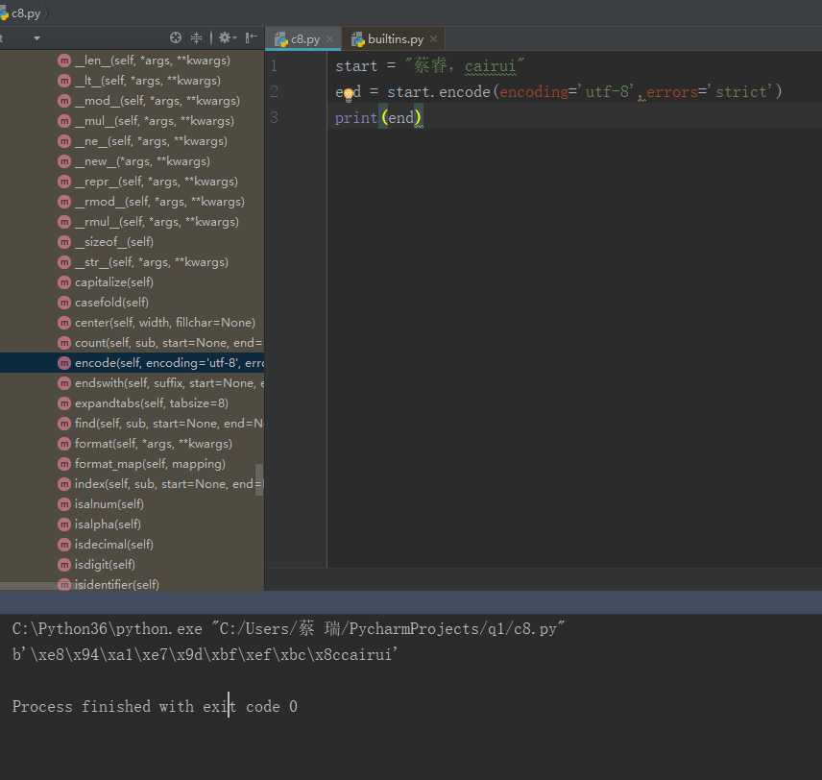
Task: Click the yellow lightbulb intention icon
Action: (348, 95)
